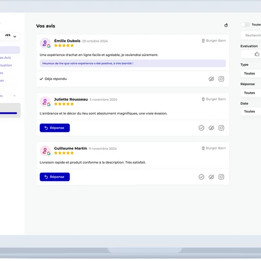
Task: Click the 9 novembre 2024 review date
Action: pyautogui.click(x=102, y=148)
